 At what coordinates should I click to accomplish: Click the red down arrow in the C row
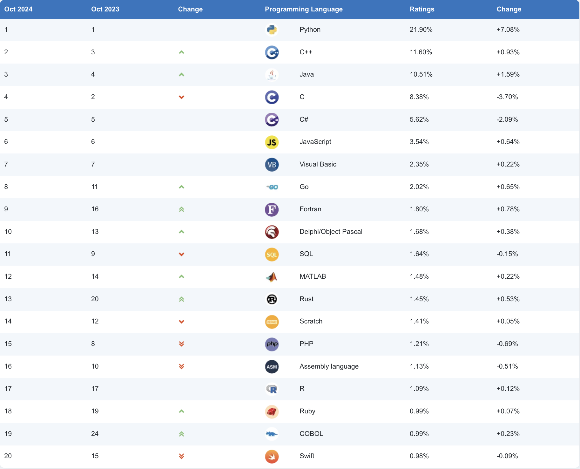click(x=181, y=97)
